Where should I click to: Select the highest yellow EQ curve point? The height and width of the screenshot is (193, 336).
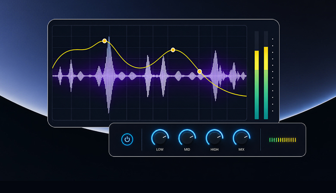(x=104, y=41)
